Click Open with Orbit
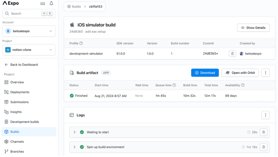 [x=240, y=73]
